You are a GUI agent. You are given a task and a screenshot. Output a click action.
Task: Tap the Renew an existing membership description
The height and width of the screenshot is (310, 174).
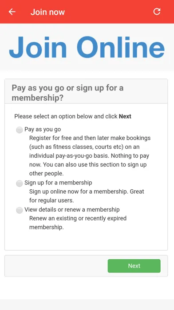coord(78,223)
